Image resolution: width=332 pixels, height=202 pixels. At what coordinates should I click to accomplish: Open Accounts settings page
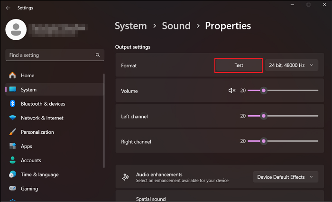click(x=31, y=161)
